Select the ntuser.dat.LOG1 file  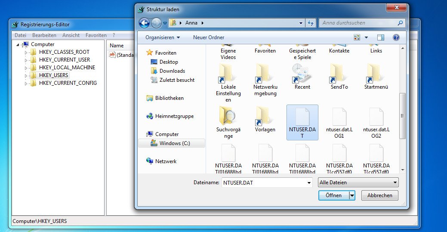tap(339, 118)
